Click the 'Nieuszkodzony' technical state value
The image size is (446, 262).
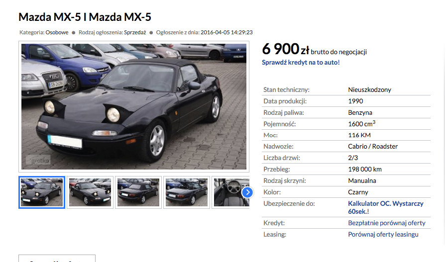[x=369, y=90]
